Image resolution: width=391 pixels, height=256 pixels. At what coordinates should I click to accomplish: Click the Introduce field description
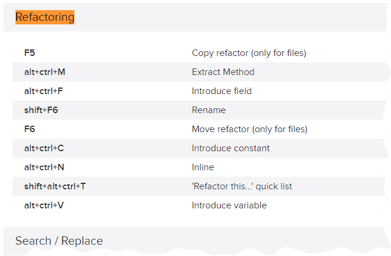(221, 91)
